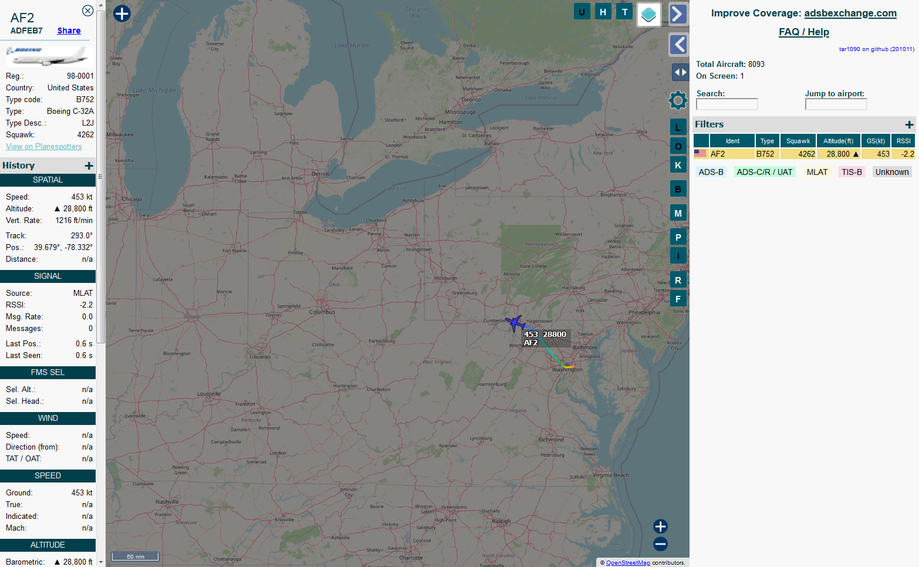Image resolution: width=919 pixels, height=567 pixels.
Task: Open OpenStreetMap attribution link
Action: tap(628, 563)
